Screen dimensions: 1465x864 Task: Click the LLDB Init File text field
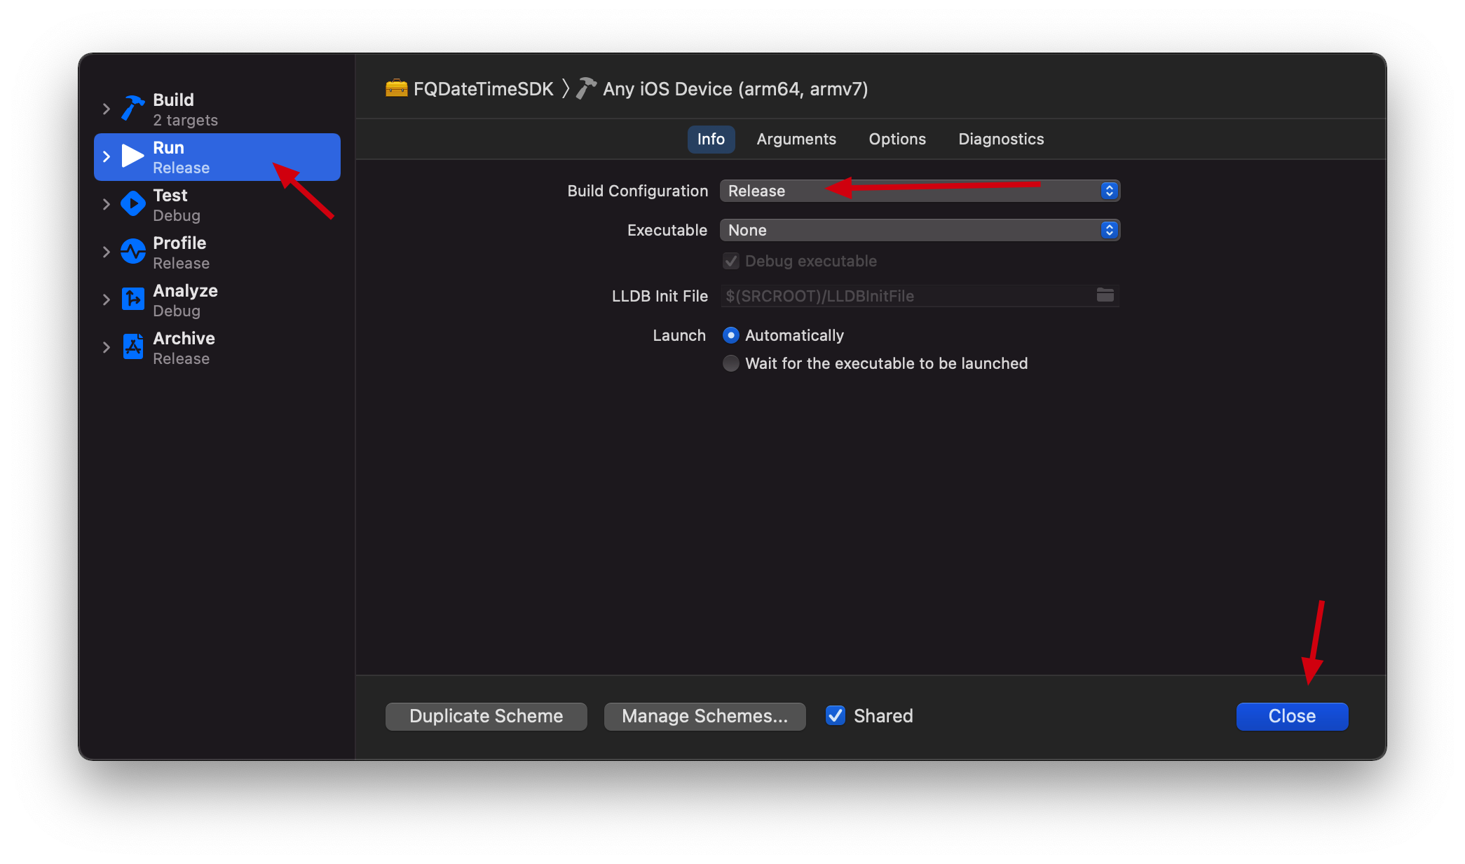[904, 296]
